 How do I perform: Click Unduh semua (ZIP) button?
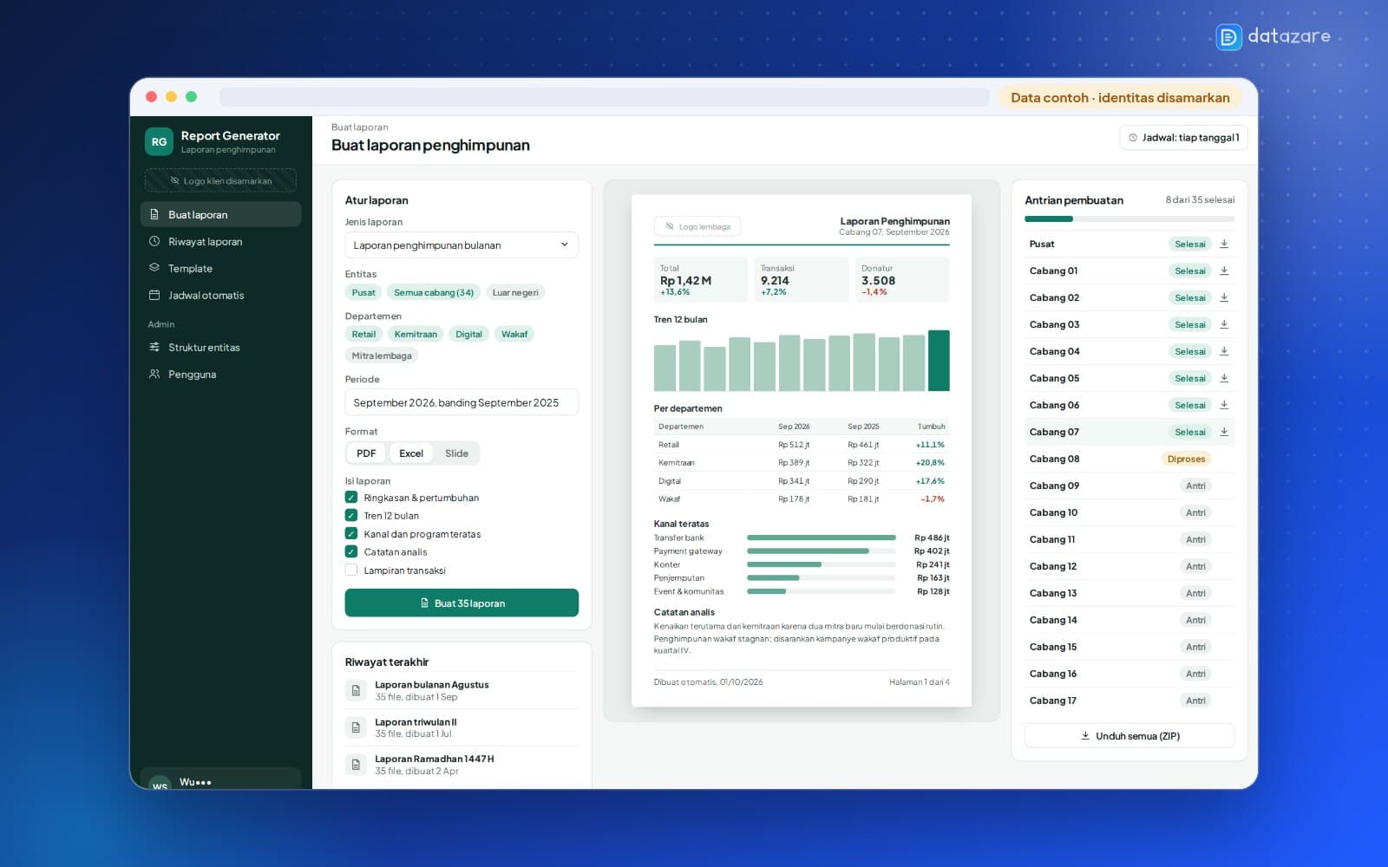[1129, 735]
